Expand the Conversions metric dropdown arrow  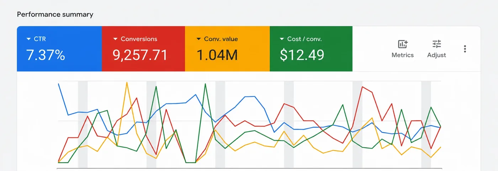[115, 39]
